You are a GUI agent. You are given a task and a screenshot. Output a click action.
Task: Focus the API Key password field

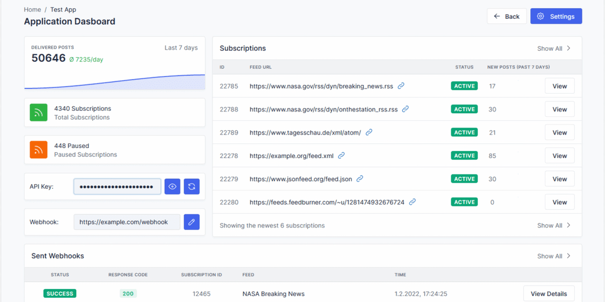tap(117, 186)
